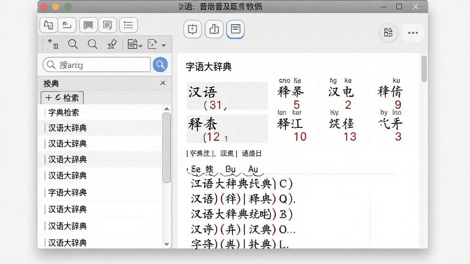
Task: Open the shaded entry card showing 12
Action: [227, 129]
